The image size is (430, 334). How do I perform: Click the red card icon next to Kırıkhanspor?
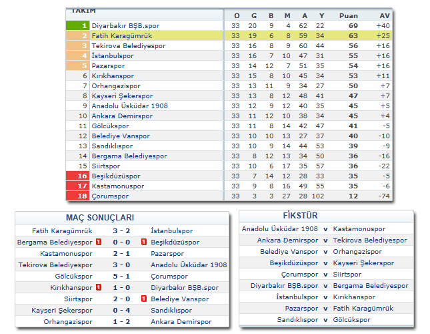pyautogui.click(x=98, y=287)
